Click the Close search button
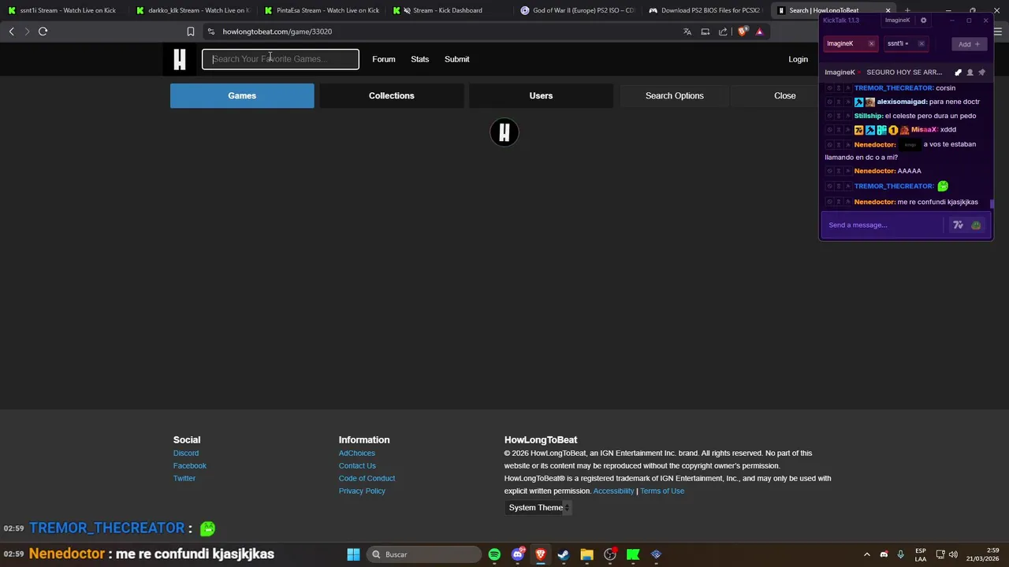The height and width of the screenshot is (567, 1009). [785, 96]
